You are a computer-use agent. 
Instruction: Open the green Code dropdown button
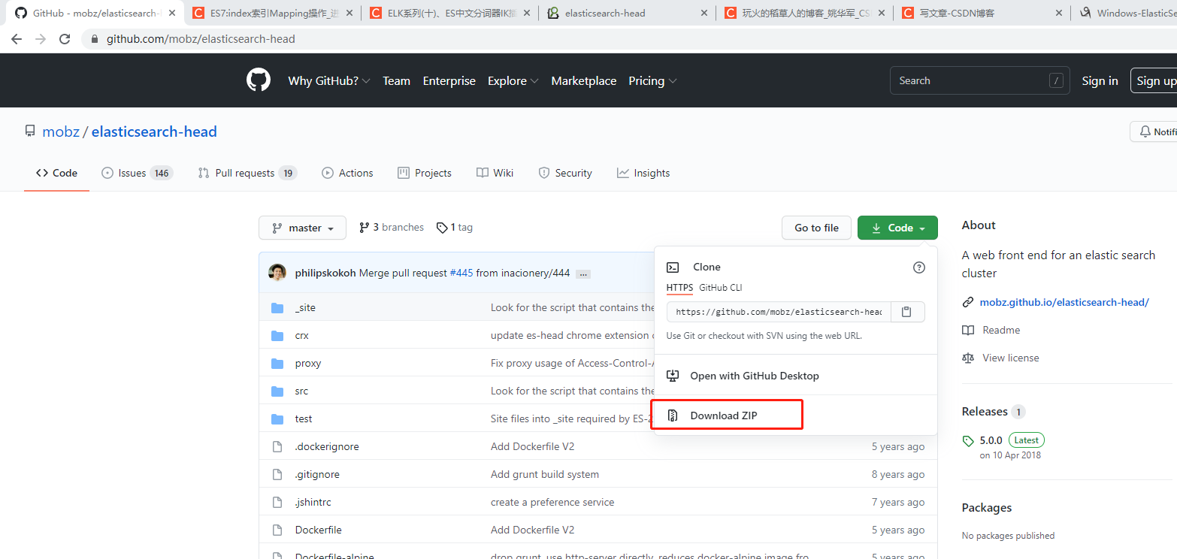click(x=897, y=228)
